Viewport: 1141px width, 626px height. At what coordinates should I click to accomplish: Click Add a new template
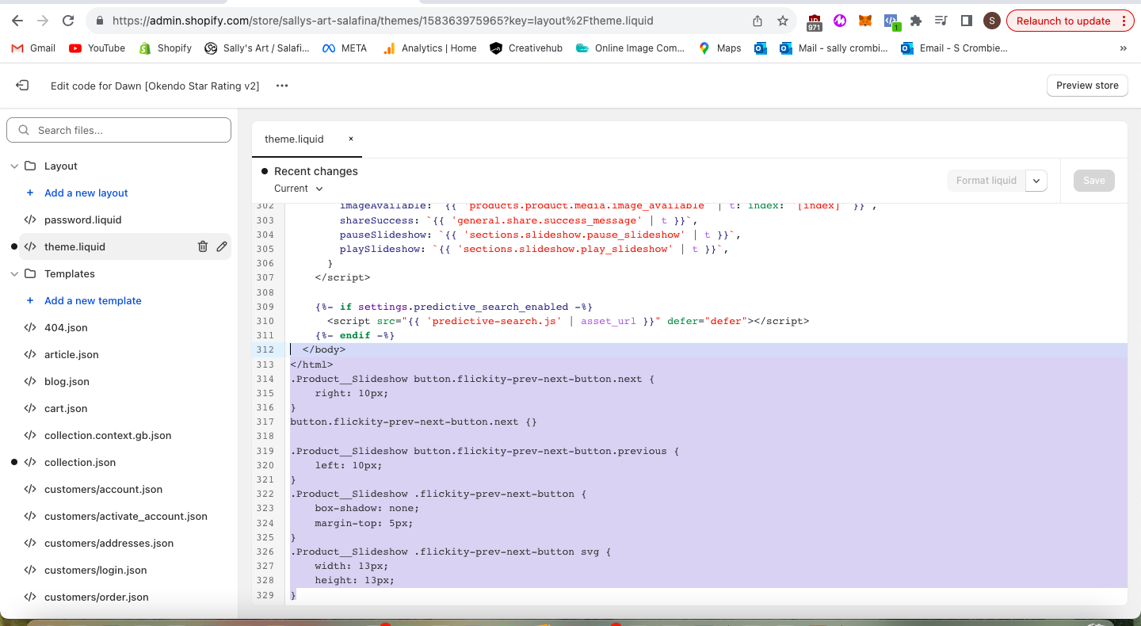click(93, 301)
